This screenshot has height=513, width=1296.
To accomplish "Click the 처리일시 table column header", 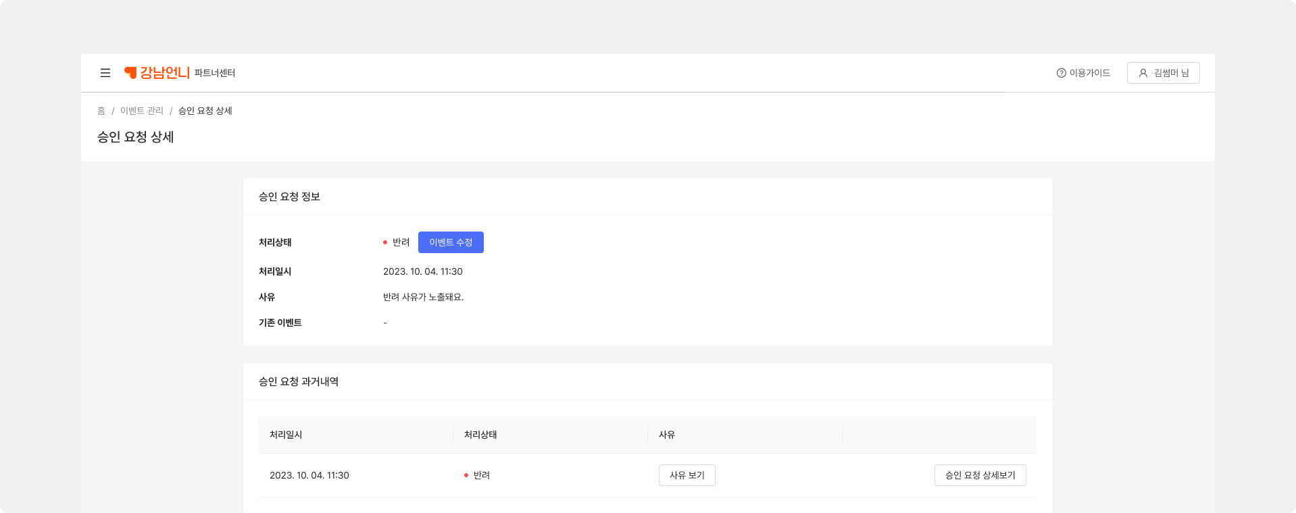I will [x=286, y=435].
